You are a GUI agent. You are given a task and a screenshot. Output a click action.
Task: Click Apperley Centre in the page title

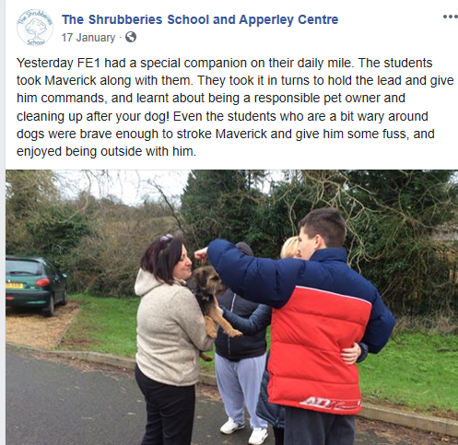[288, 19]
